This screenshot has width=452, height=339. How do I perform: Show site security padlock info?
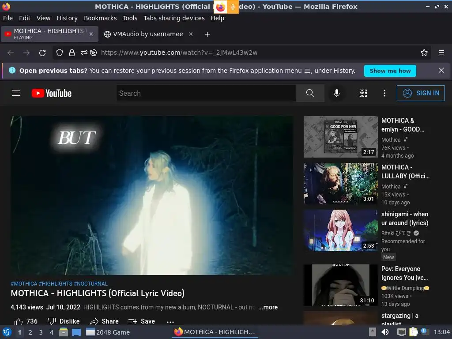click(x=72, y=53)
